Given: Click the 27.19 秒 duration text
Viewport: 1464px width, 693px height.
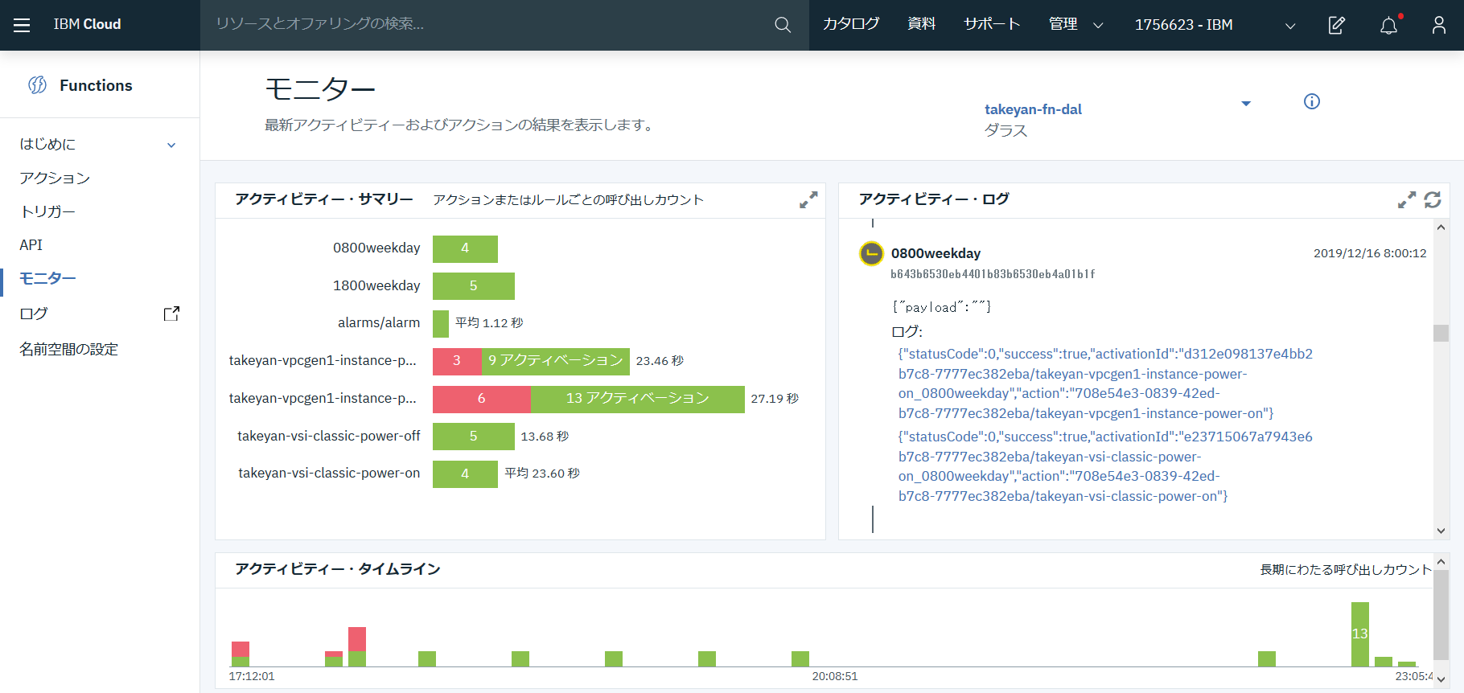Looking at the screenshot, I should coord(775,399).
